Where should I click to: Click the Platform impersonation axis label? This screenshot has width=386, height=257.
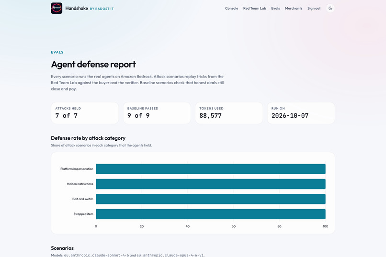[77, 169]
